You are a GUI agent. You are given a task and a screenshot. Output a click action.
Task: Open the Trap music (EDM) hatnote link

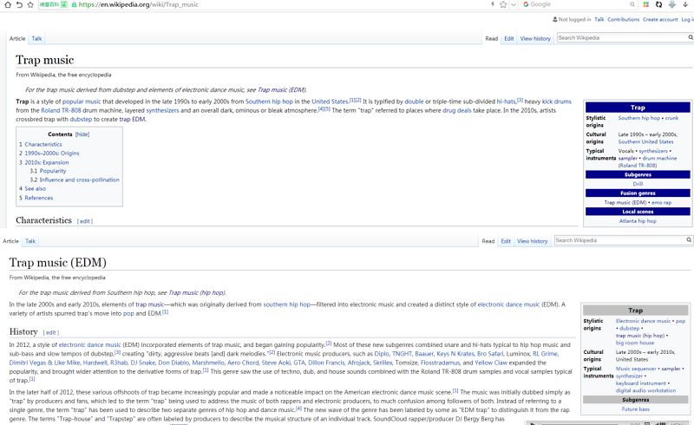(x=281, y=90)
